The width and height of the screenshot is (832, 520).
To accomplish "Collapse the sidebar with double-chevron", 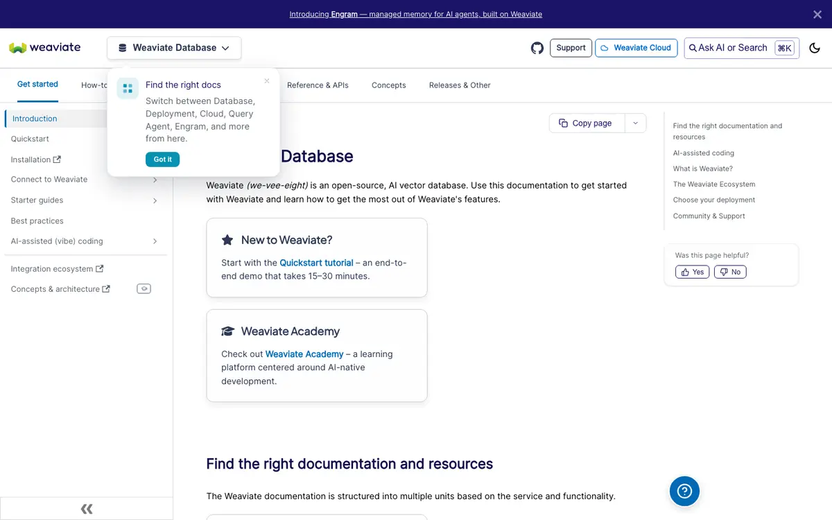I will tap(87, 509).
